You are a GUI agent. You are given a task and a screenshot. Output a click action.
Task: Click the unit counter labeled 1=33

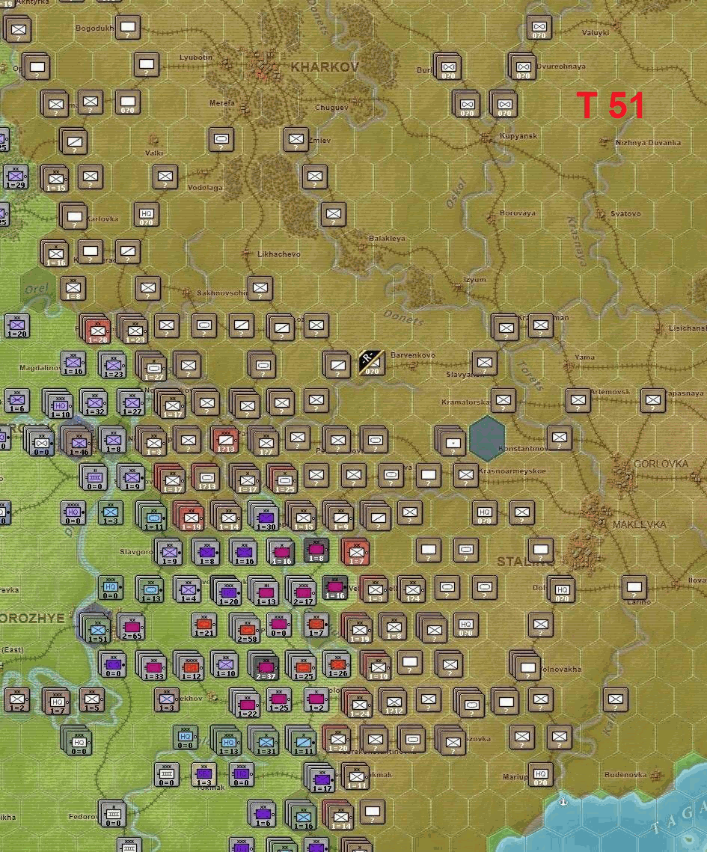[153, 666]
